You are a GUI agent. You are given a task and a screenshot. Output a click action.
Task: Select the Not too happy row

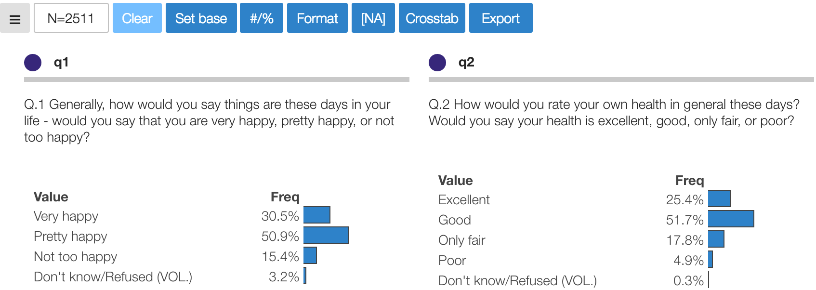76,257
